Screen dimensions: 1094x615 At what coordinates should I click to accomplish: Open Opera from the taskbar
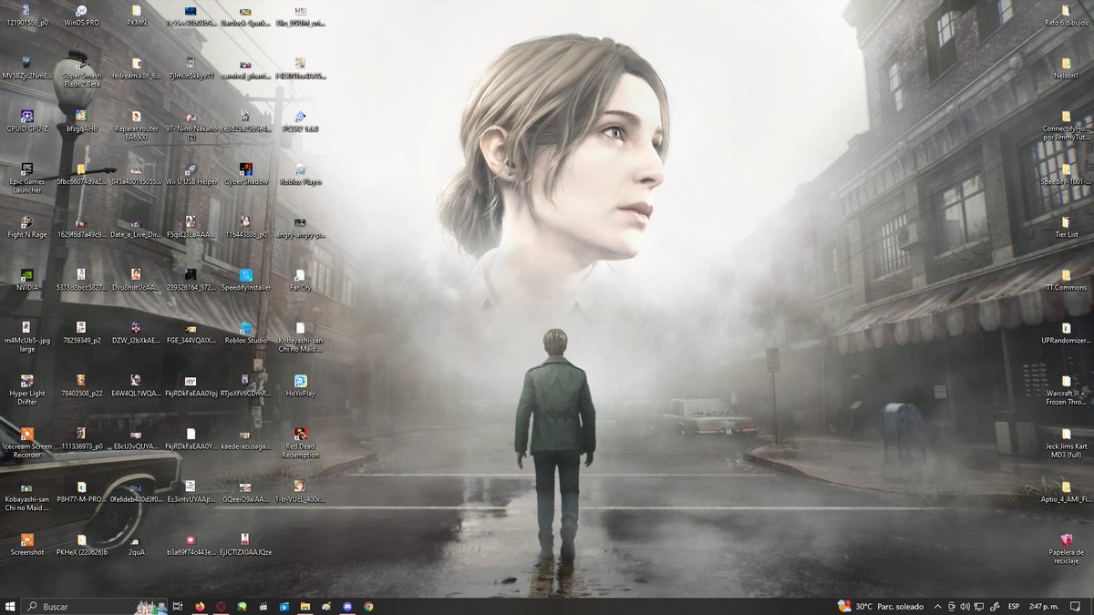221,606
